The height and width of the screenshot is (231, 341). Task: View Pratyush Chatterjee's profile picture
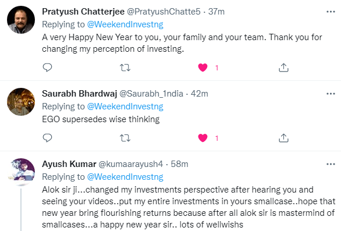click(x=21, y=20)
